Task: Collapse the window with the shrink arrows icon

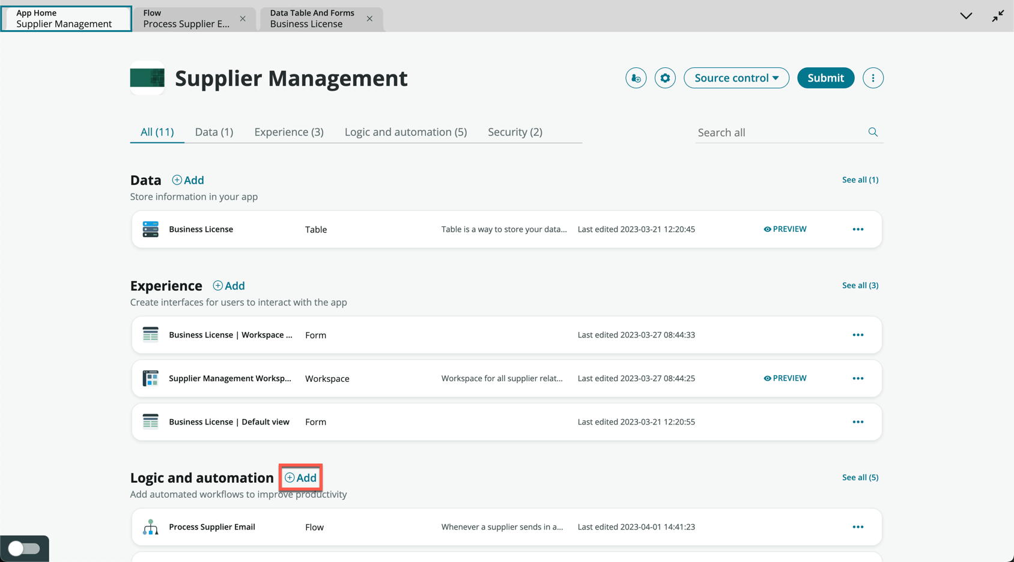Action: [998, 16]
